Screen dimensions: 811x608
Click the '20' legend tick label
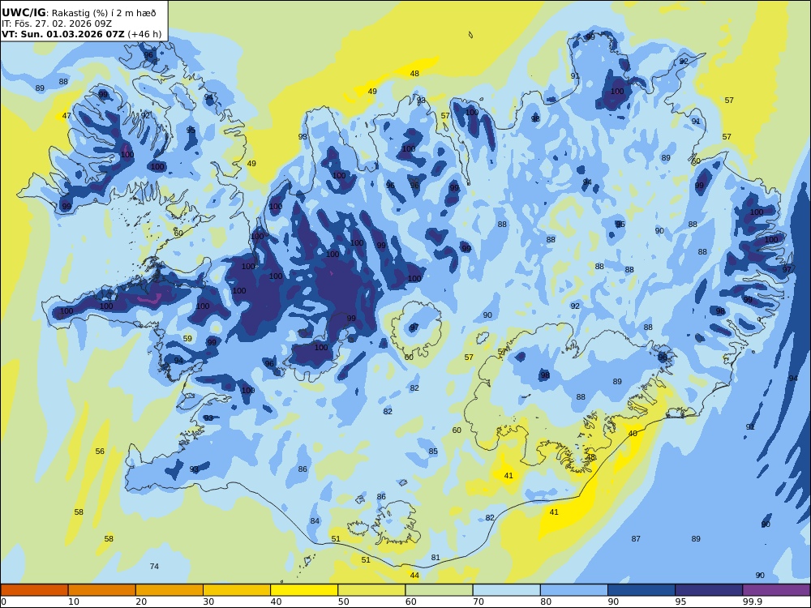(141, 602)
